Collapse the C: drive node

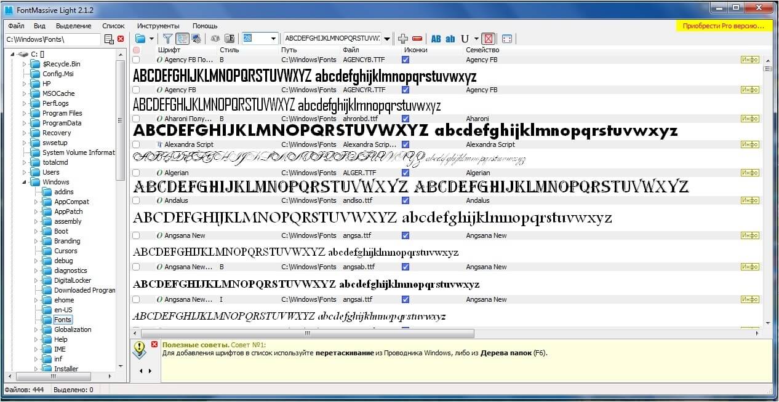(x=13, y=54)
